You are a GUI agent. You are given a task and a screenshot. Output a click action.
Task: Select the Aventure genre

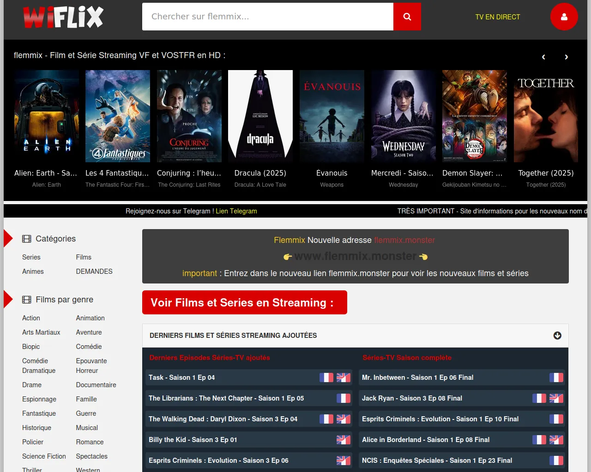(x=89, y=332)
